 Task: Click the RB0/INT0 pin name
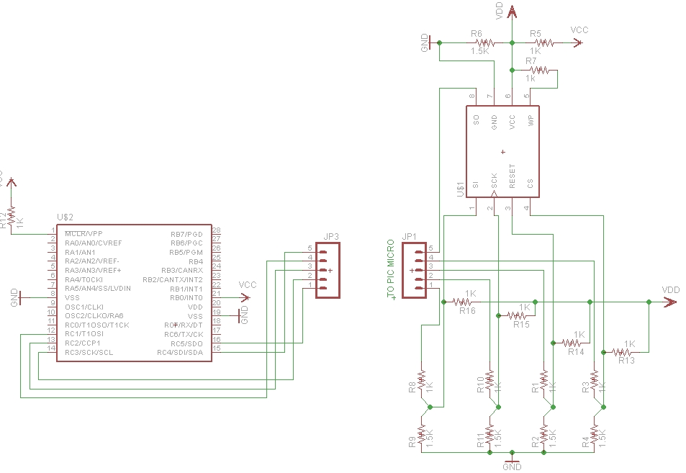pyautogui.click(x=186, y=297)
